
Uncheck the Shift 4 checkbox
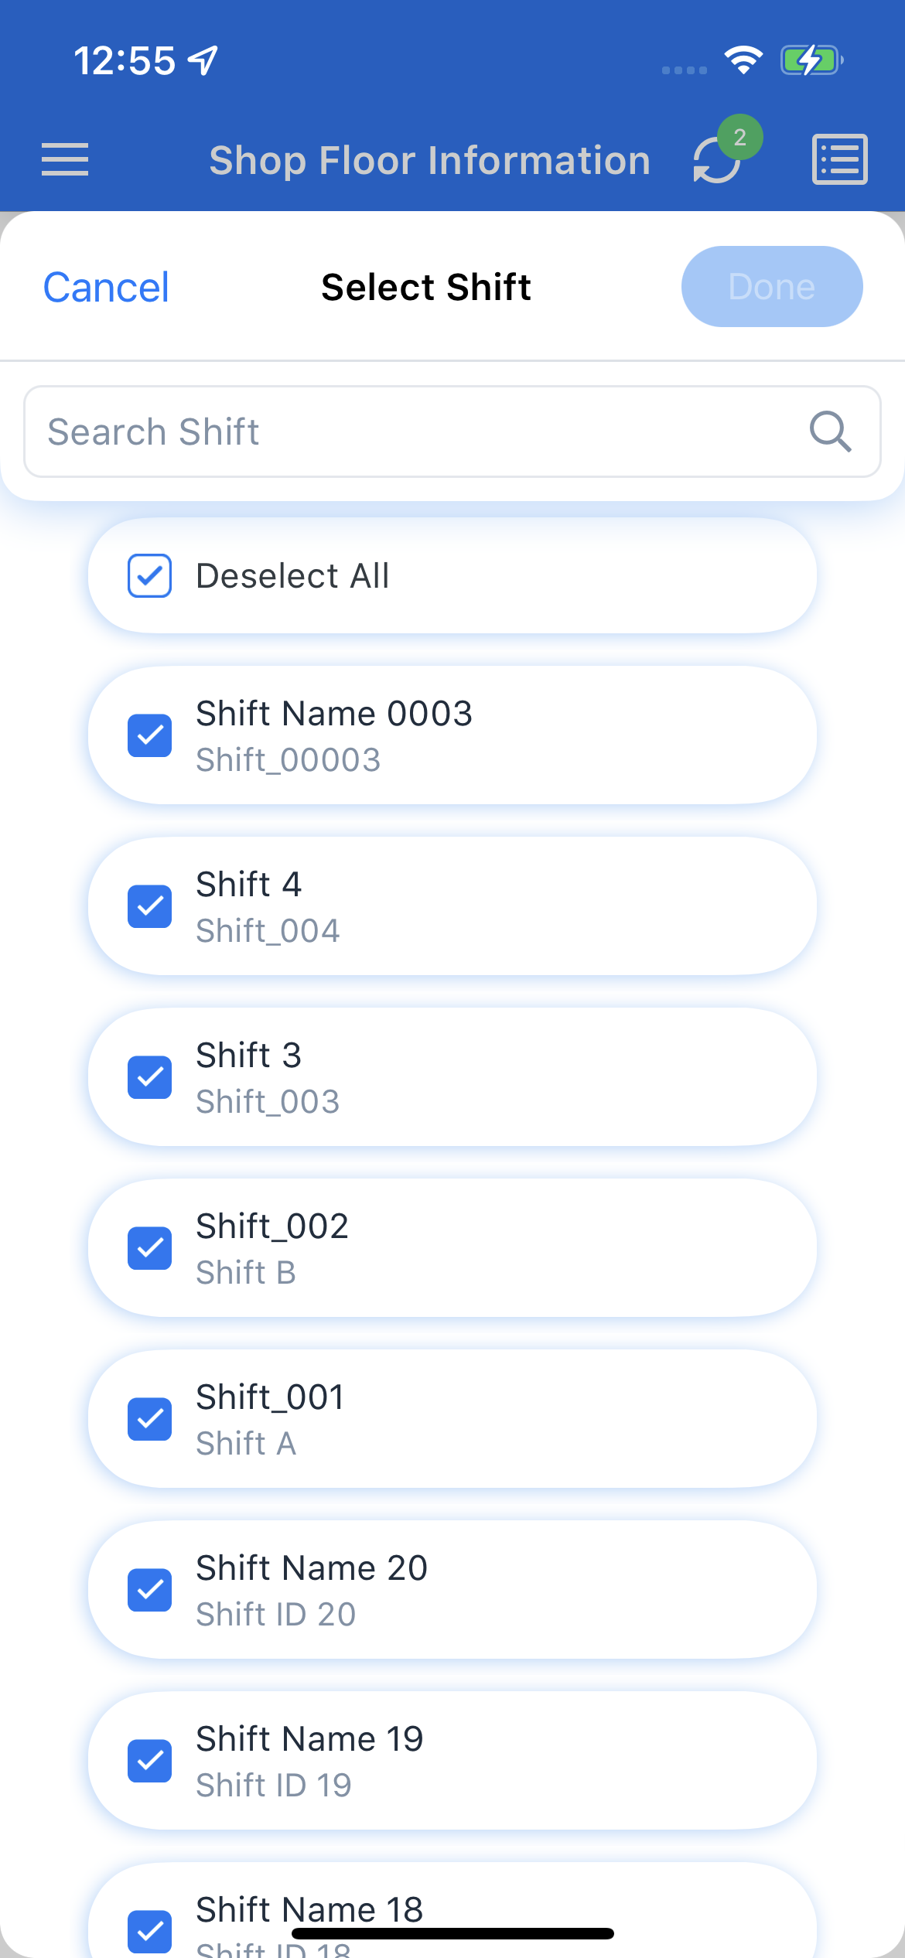pos(149,906)
